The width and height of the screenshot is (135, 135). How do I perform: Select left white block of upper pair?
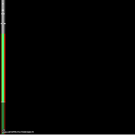[x=2, y=14]
